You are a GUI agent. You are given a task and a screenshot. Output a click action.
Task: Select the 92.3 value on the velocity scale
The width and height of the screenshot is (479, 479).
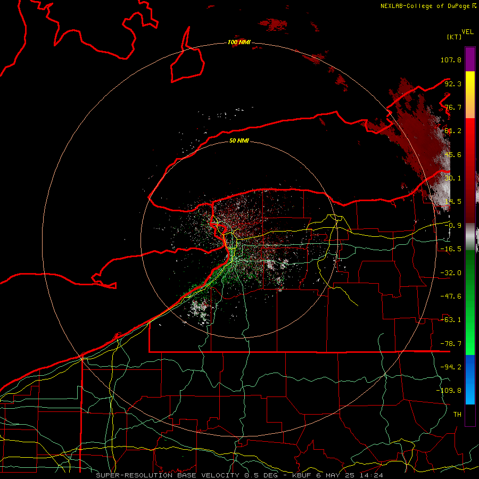pyautogui.click(x=453, y=84)
